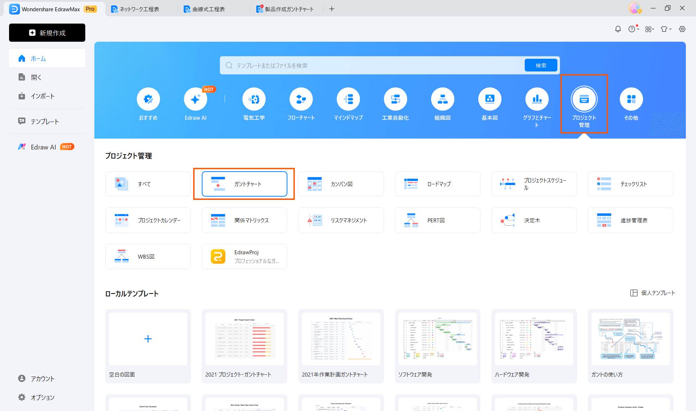Click the 新規作成 button
This screenshot has height=411, width=696.
(47, 33)
